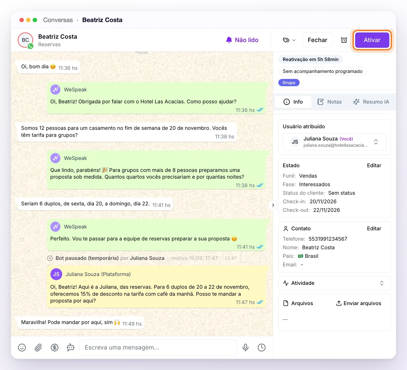407x370 pixels.
Task: Click the Grupo tag
Action: pos(289,83)
